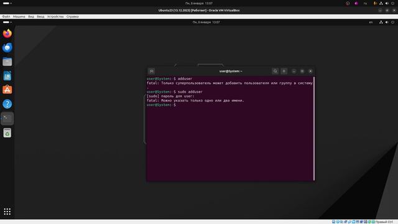Image resolution: width=398 pixels, height=224 pixels.
Task: Click the host panel power icon
Action: (x=392, y=3)
